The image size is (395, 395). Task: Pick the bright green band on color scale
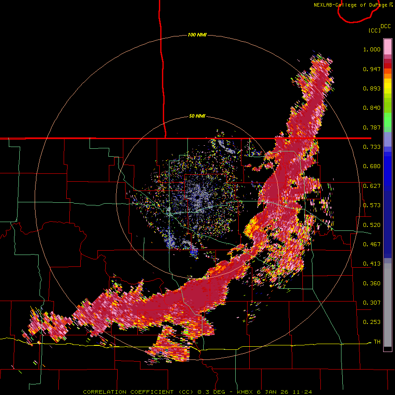pyautogui.click(x=388, y=120)
